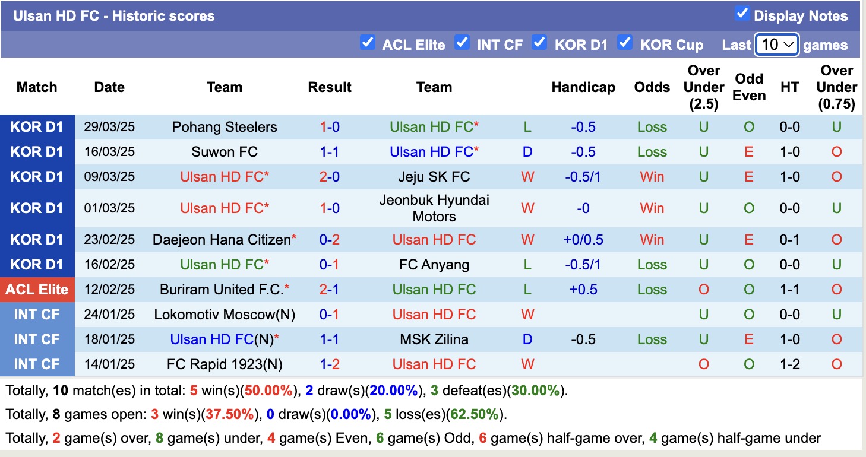The image size is (866, 457).
Task: Click the ACL Elite row label
Action: pyautogui.click(x=37, y=289)
